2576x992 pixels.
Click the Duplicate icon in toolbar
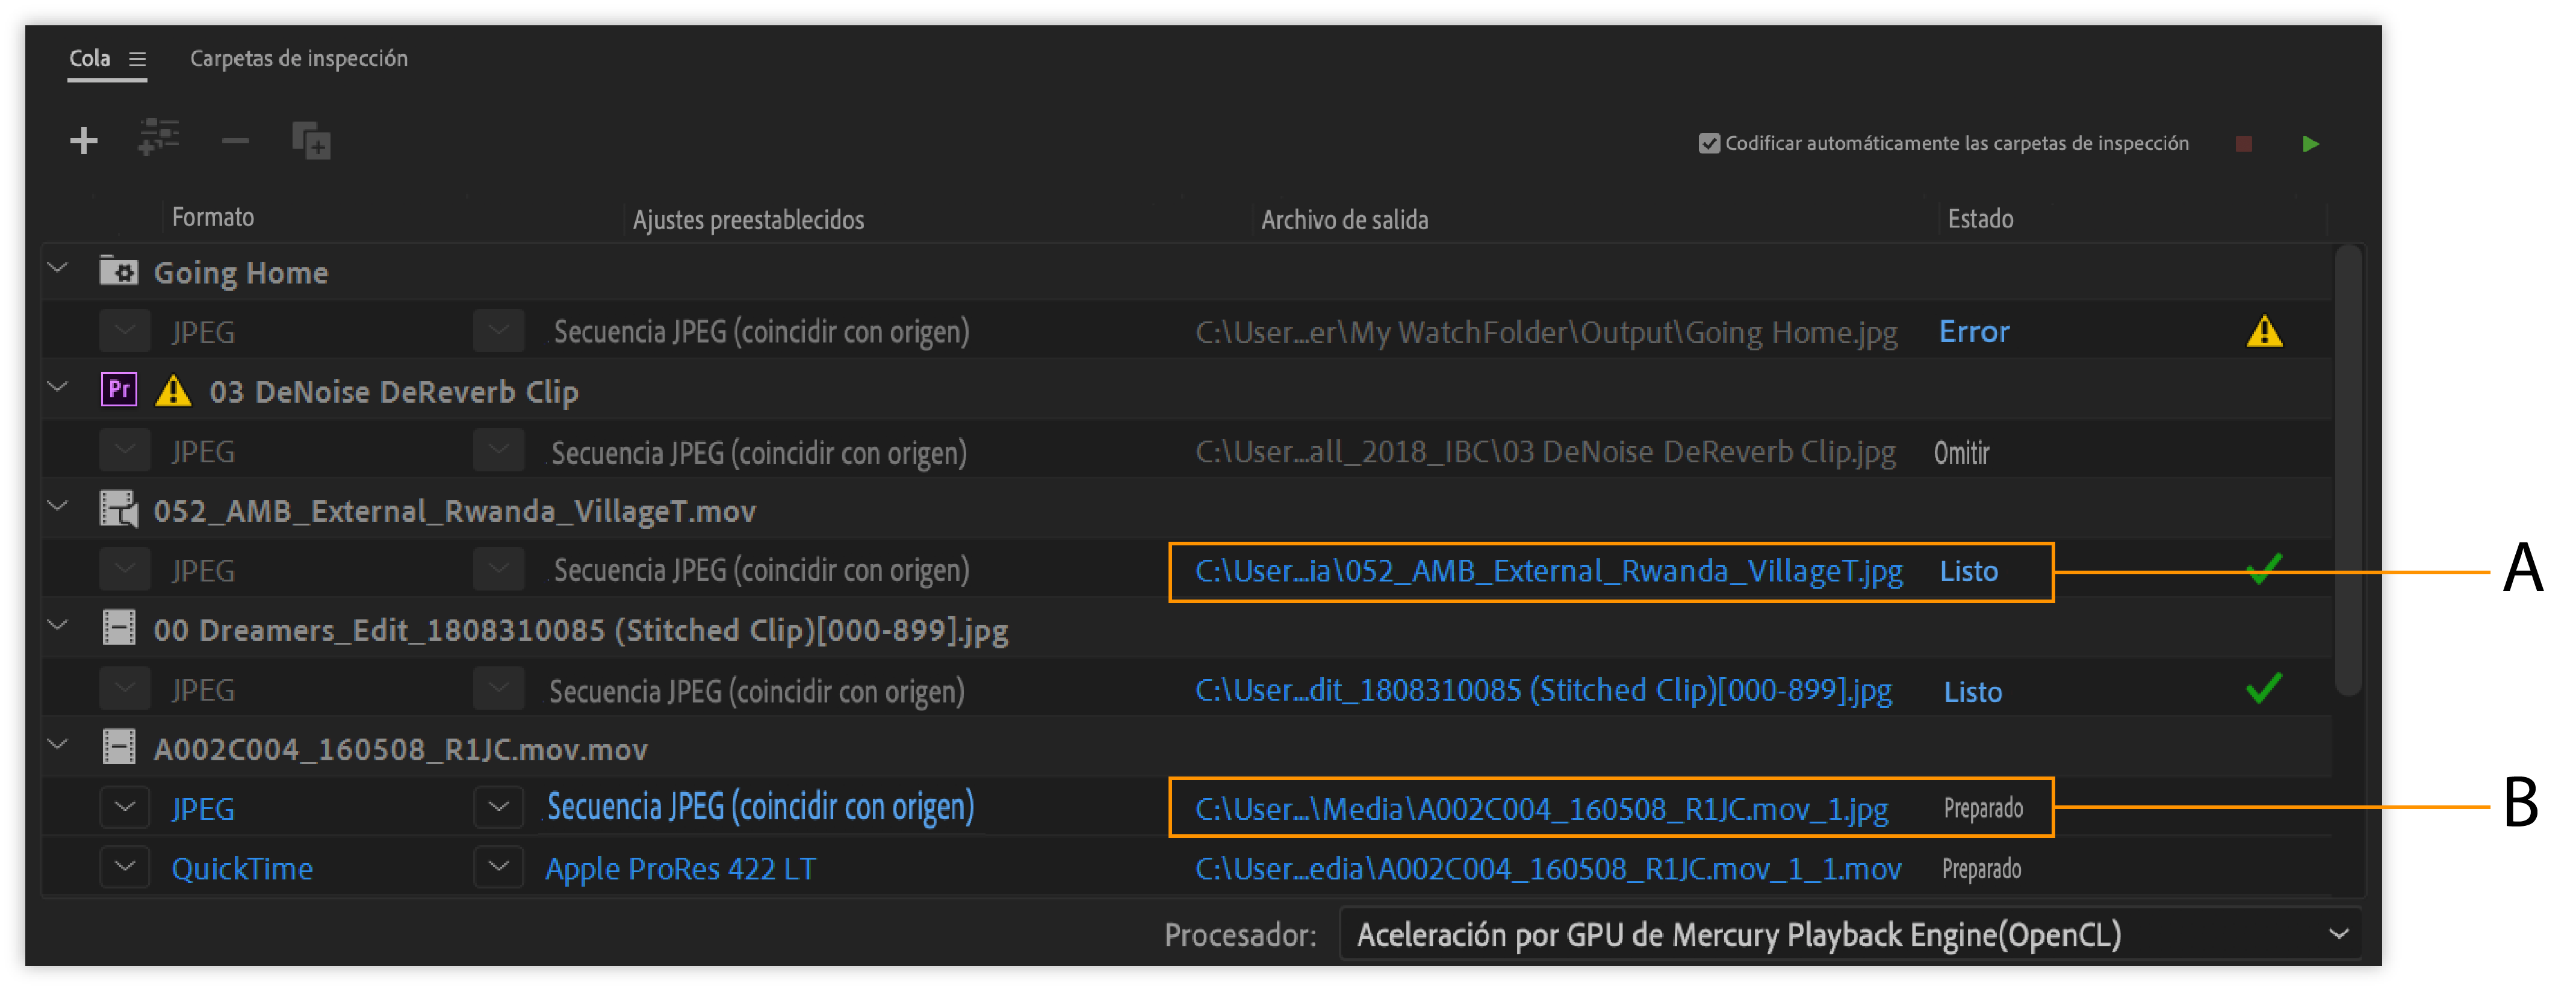coord(311,141)
